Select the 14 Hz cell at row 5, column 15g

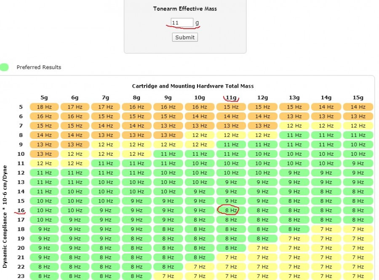tap(358, 107)
